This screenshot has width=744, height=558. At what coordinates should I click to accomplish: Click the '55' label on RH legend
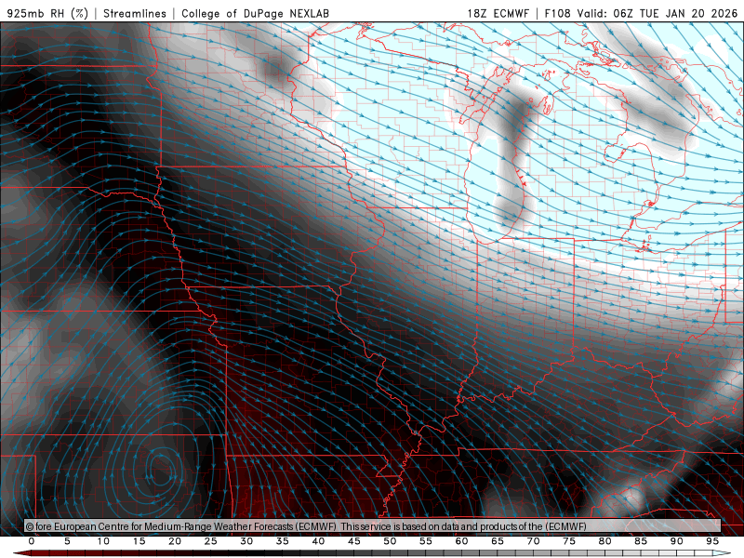(x=426, y=541)
